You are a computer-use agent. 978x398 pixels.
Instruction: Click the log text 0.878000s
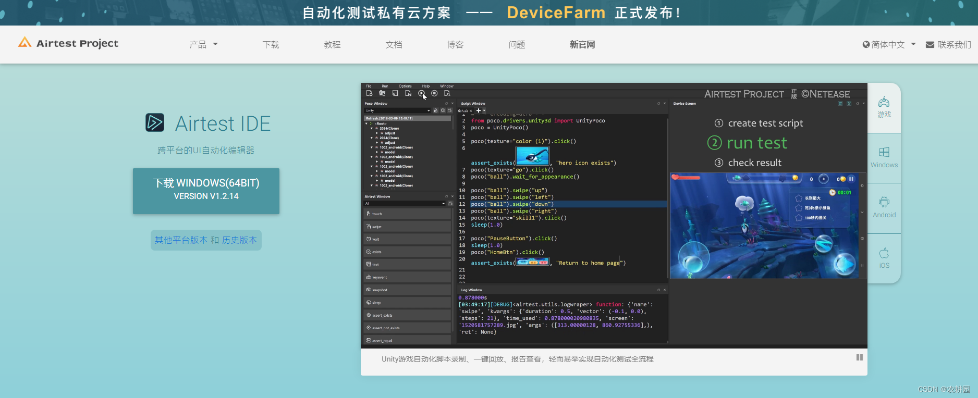tap(472, 298)
